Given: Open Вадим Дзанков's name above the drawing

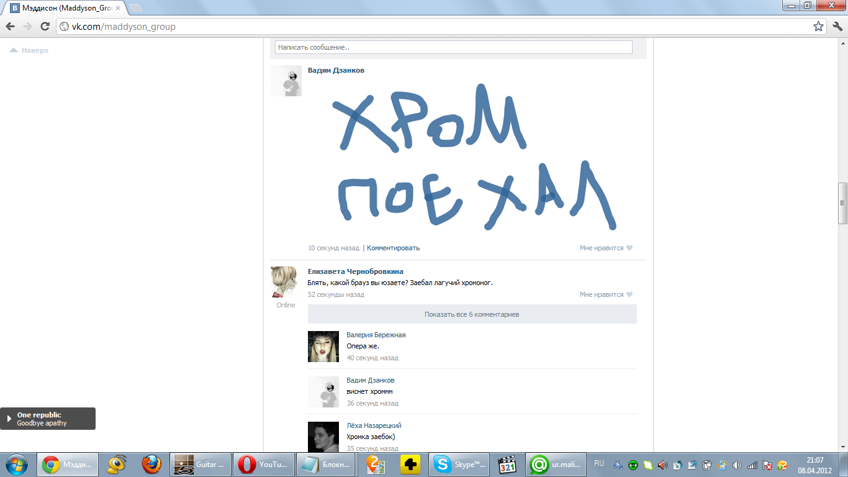Looking at the screenshot, I should (x=336, y=70).
